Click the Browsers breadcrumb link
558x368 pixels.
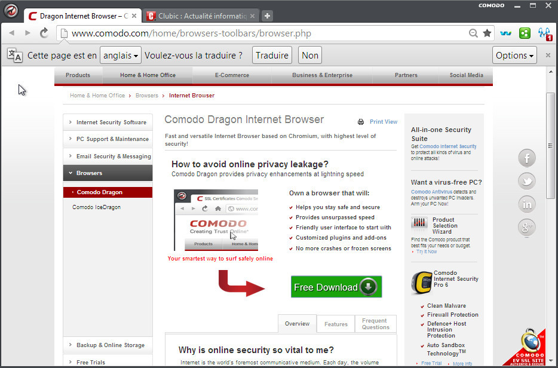coord(146,96)
